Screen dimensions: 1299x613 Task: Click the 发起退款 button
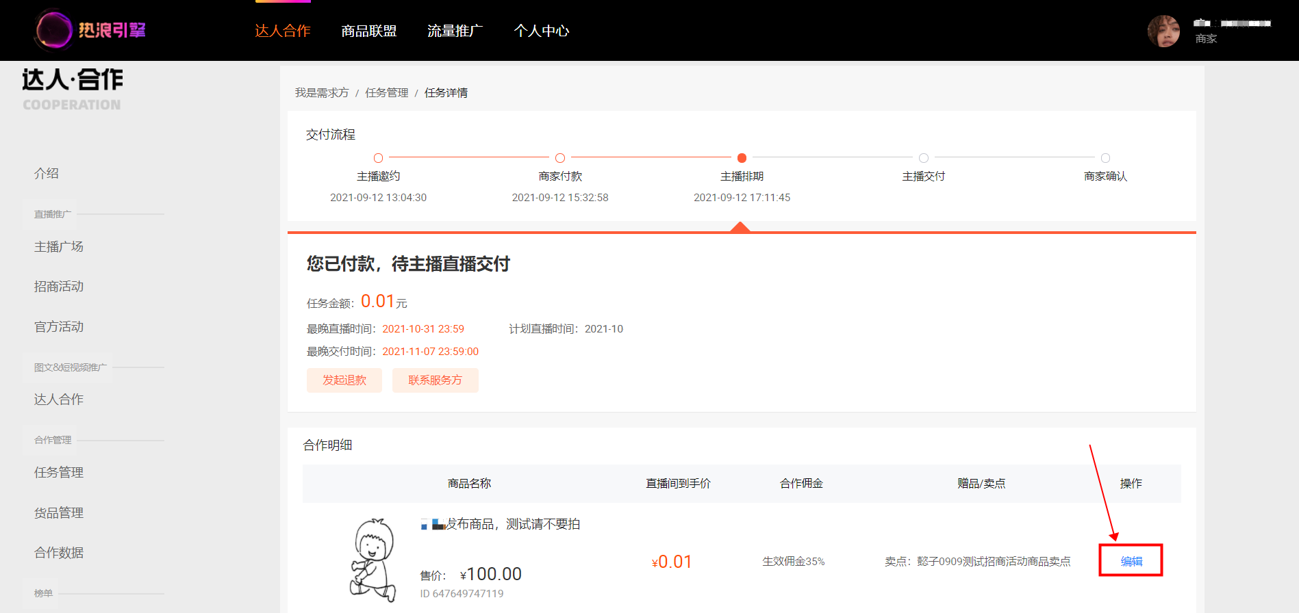point(344,380)
